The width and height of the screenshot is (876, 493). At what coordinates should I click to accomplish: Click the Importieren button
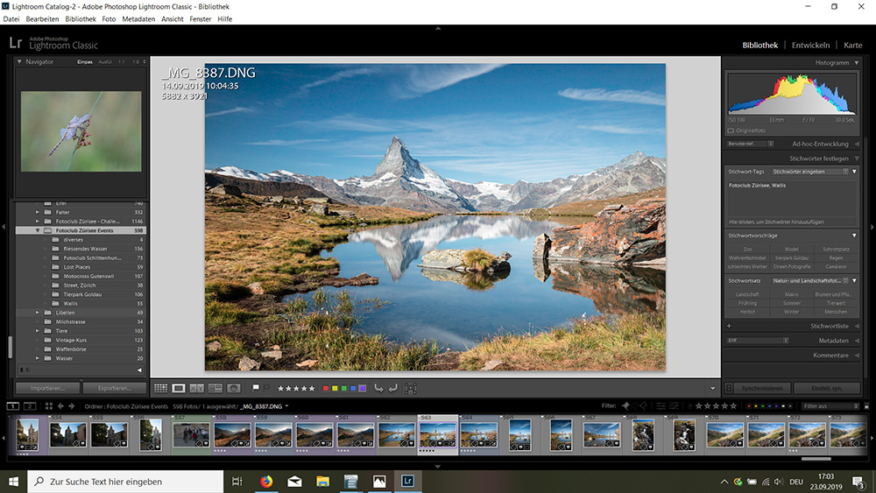coord(47,388)
